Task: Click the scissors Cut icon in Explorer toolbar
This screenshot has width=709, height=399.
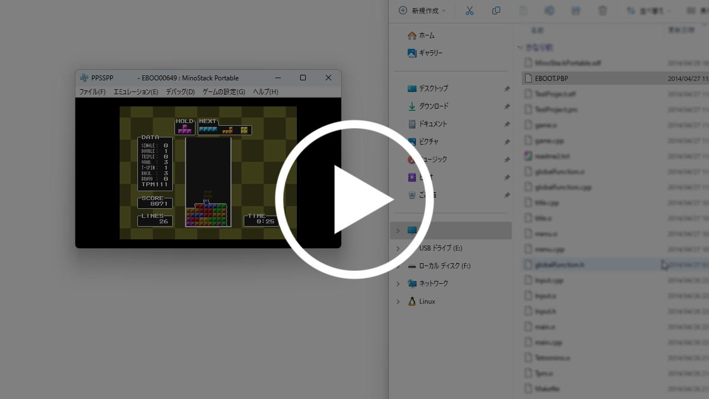Action: 470,11
